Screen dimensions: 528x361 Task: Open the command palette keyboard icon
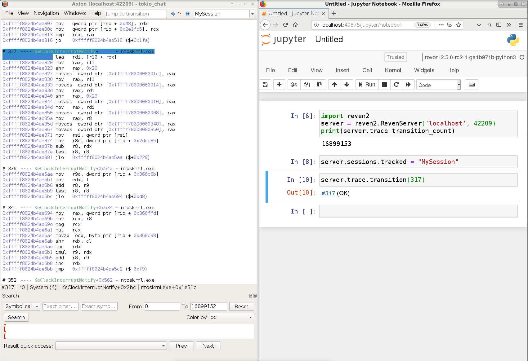pos(471,85)
